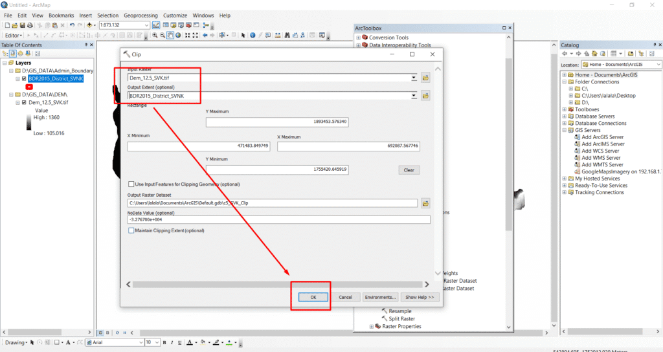Switch to Data View button below map
The image size is (663, 352).
(x=100, y=333)
